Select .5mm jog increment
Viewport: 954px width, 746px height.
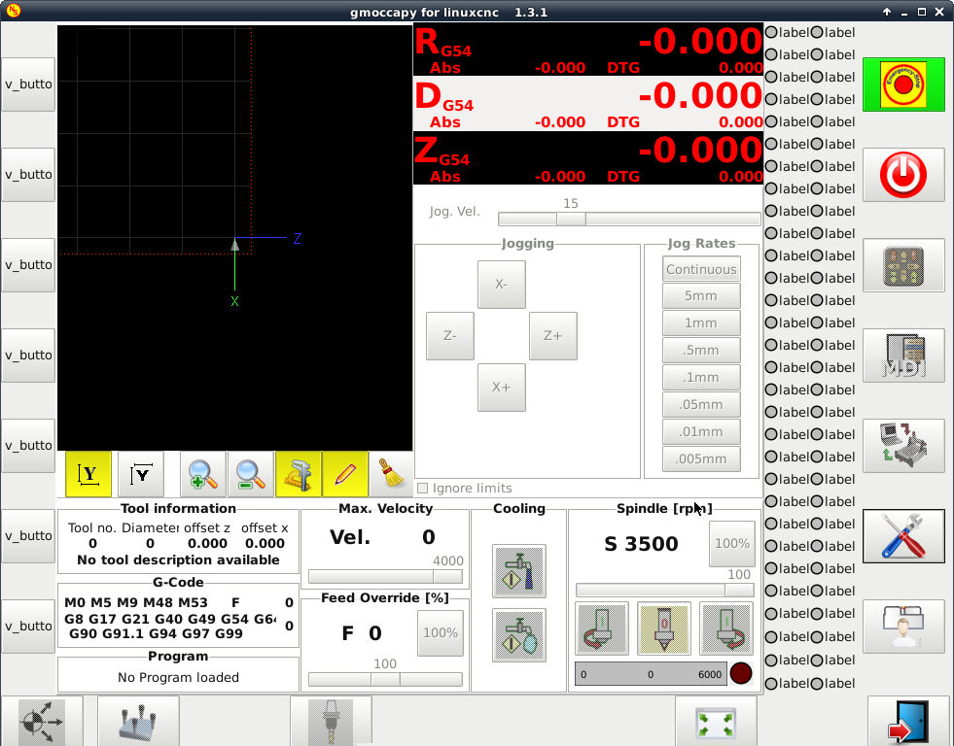(701, 351)
